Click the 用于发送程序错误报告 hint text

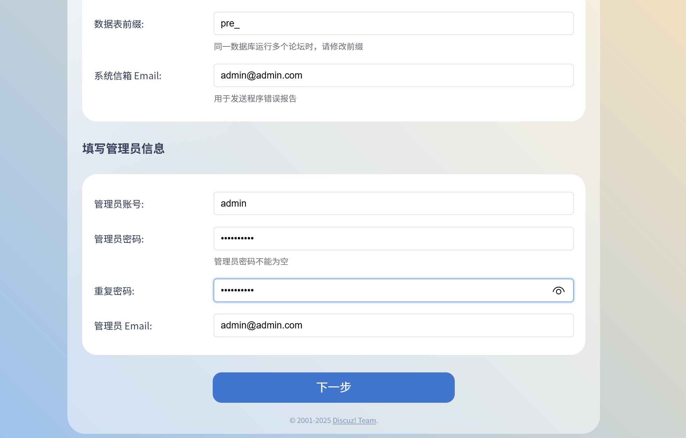(x=255, y=98)
